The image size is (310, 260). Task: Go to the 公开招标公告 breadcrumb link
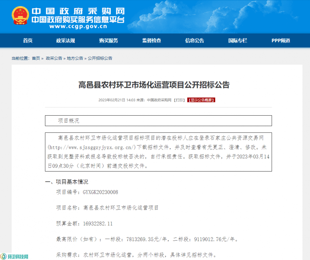coord(100,58)
